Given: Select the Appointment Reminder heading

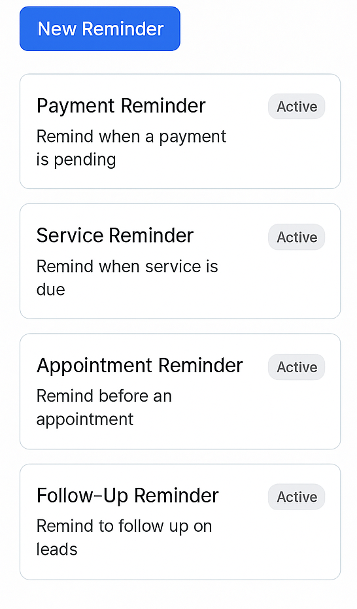Looking at the screenshot, I should click(x=140, y=366).
